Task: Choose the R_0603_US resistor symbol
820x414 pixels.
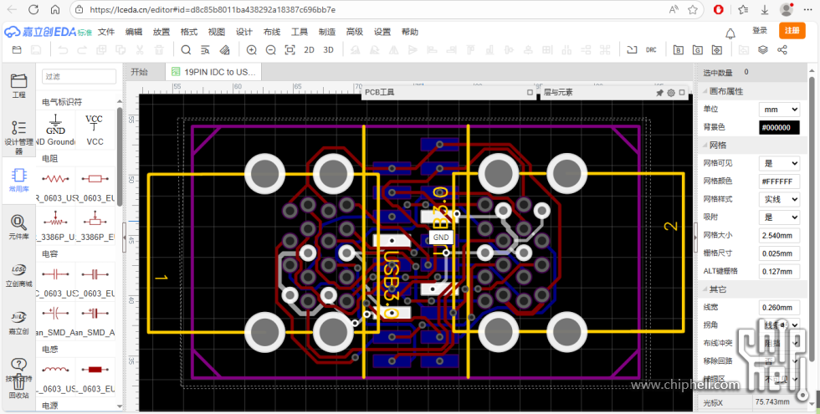Action: [56, 186]
